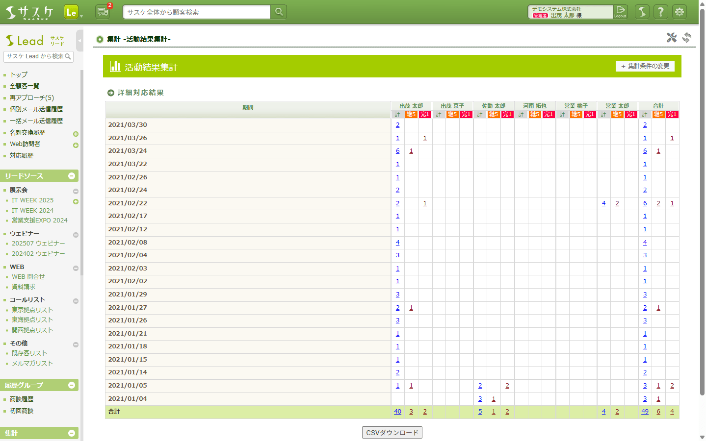706x441 pixels.
Task: Open the settings gear icon
Action: (x=680, y=12)
